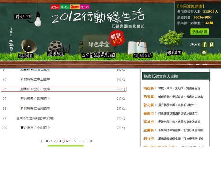Share via the Facebook icon

click(204, 44)
